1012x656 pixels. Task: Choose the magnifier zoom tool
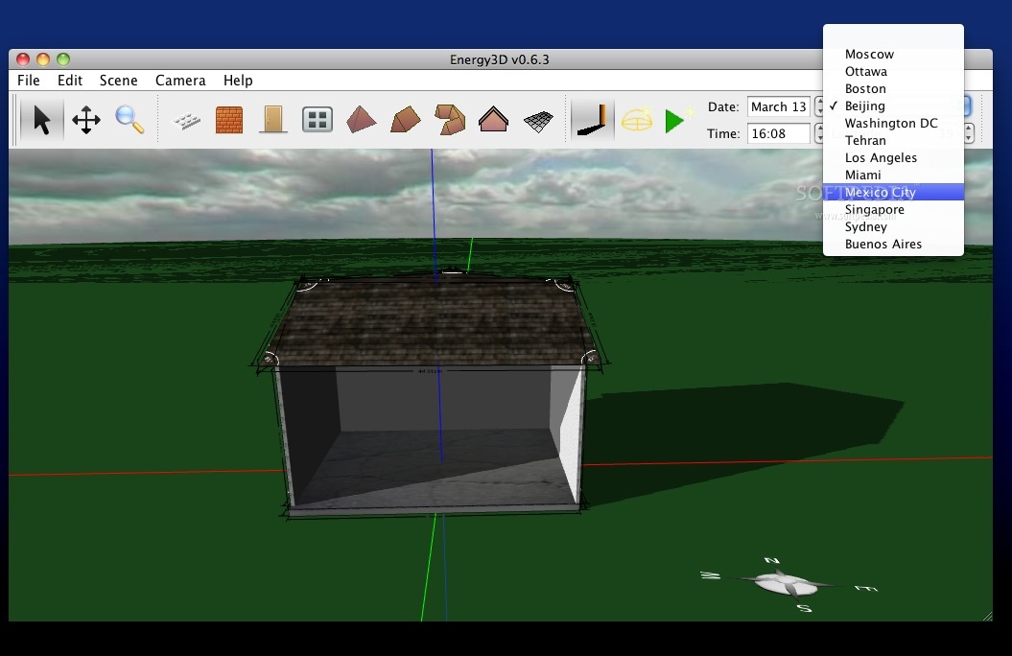click(129, 120)
